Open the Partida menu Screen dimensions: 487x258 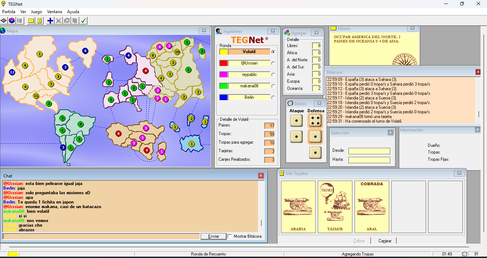(9, 12)
